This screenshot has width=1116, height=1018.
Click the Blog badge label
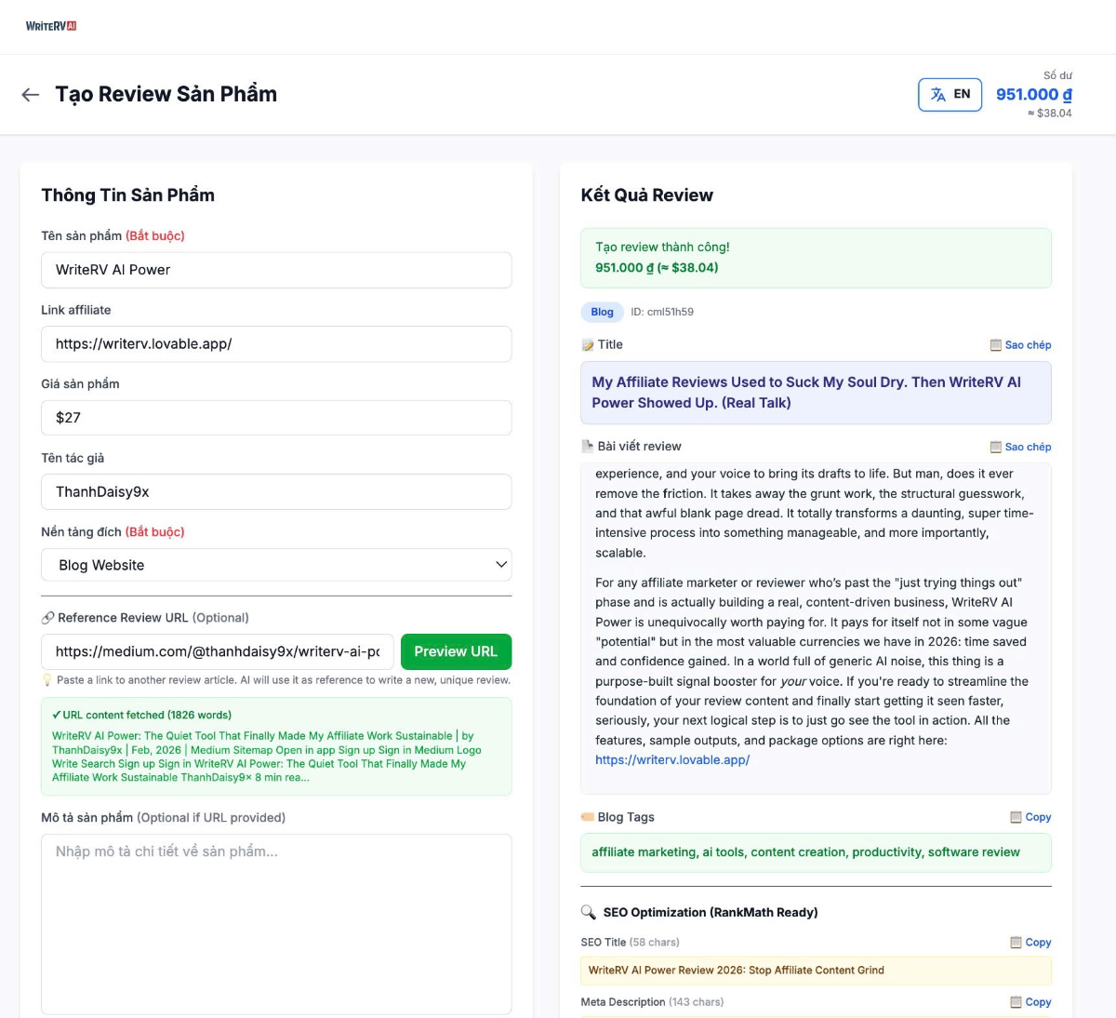point(602,312)
